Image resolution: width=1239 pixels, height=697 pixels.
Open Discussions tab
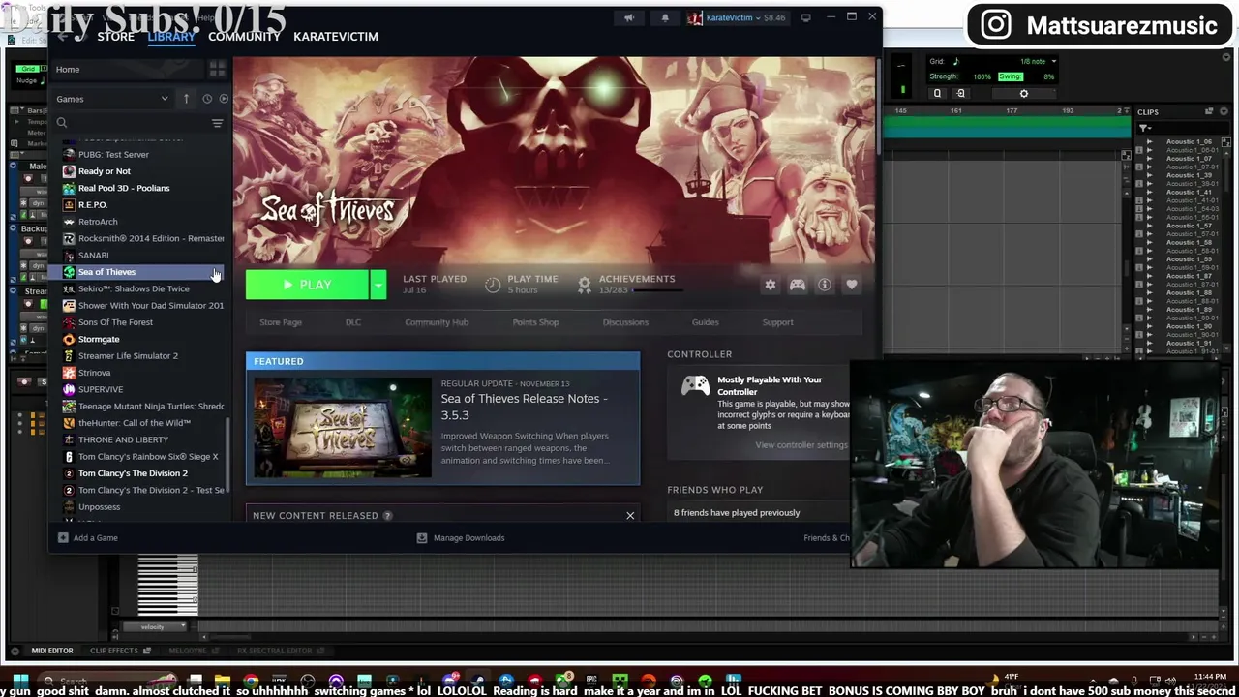click(625, 322)
